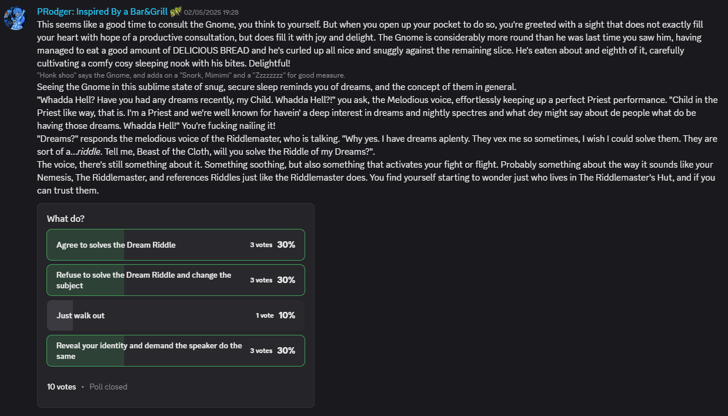Click the What do? poll question heading
This screenshot has height=416, width=728.
(66, 218)
